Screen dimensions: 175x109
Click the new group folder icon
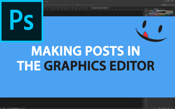(165, 108)
